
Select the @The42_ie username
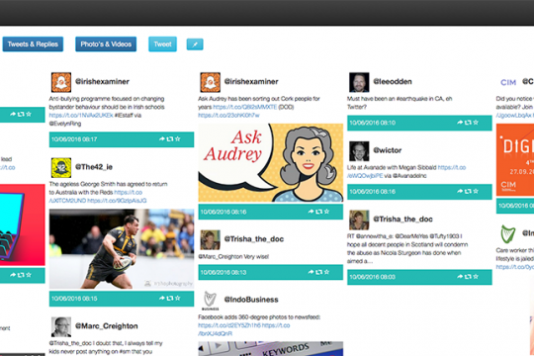point(94,167)
